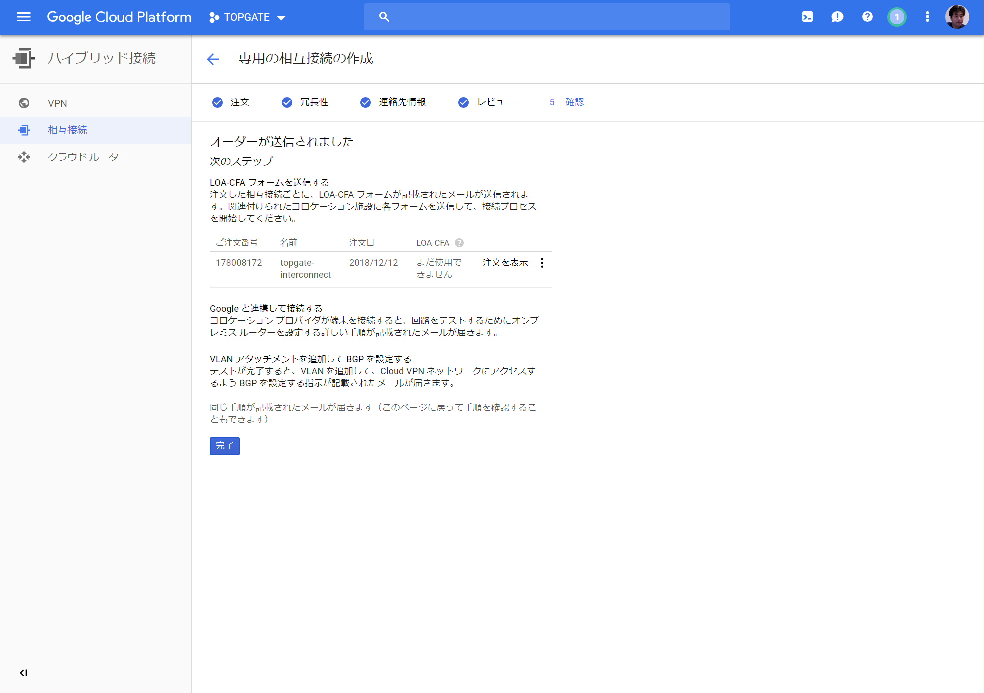The width and height of the screenshot is (984, 693).
Task: Click the Google Cloud Platform logo
Action: coord(119,17)
